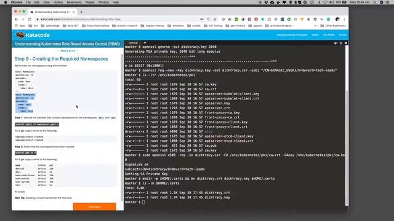The height and width of the screenshot is (221, 394).
Task: Open the API-Testing bookmarks folder
Action: [x=213, y=26]
